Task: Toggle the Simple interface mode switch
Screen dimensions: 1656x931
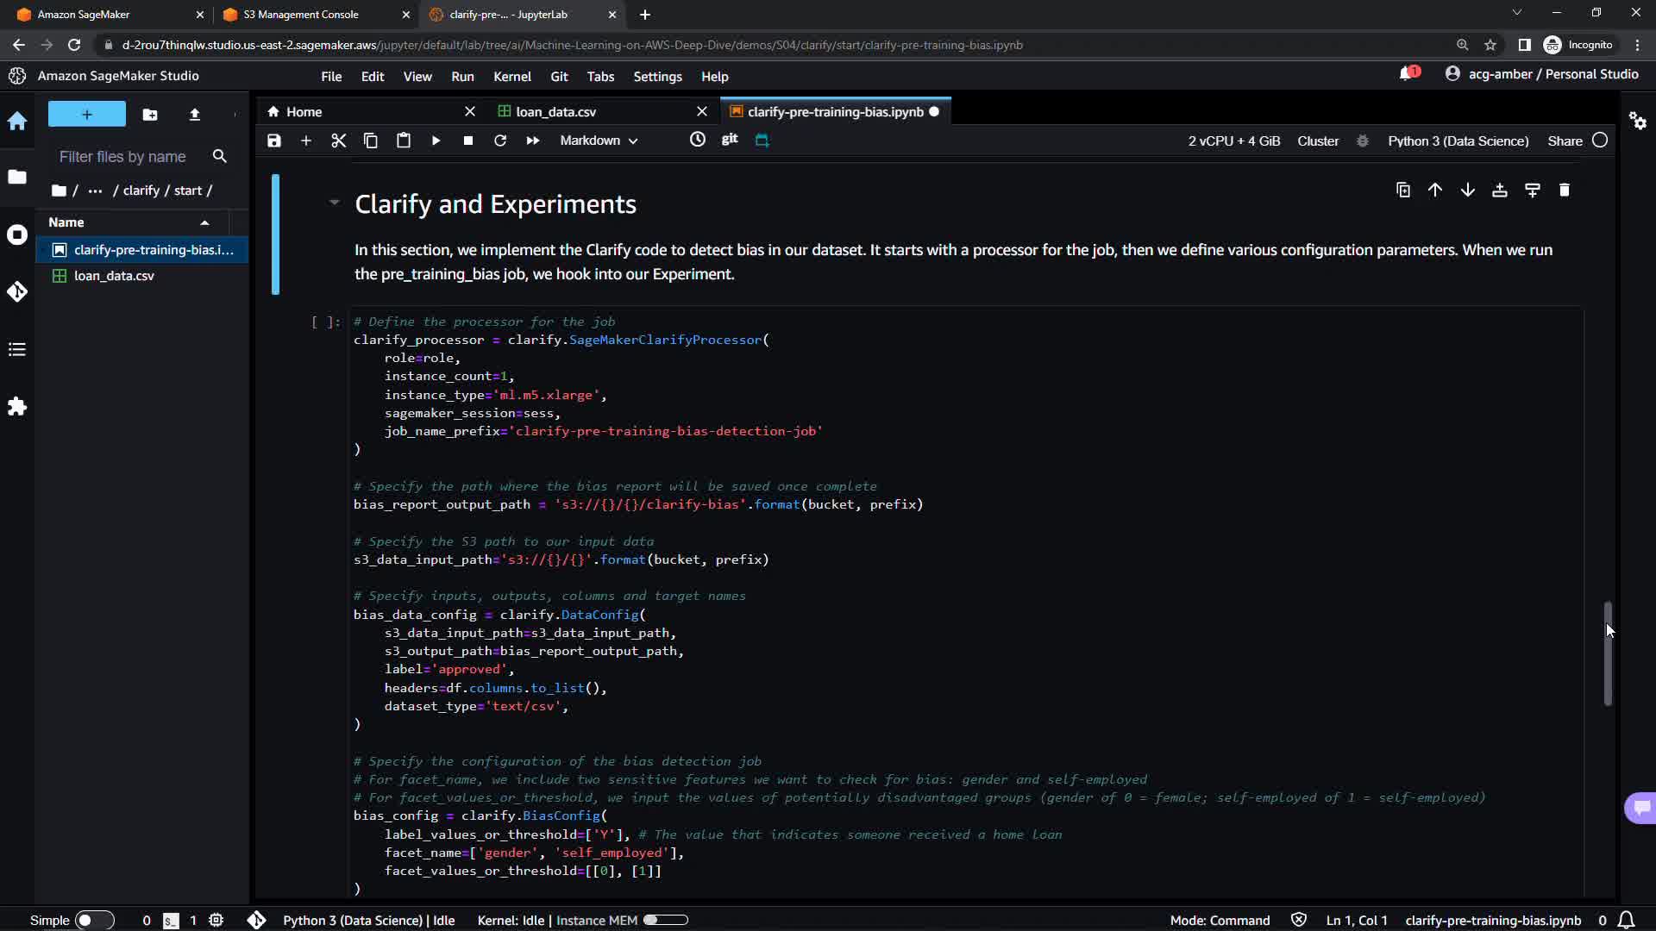Action: pyautogui.click(x=93, y=920)
